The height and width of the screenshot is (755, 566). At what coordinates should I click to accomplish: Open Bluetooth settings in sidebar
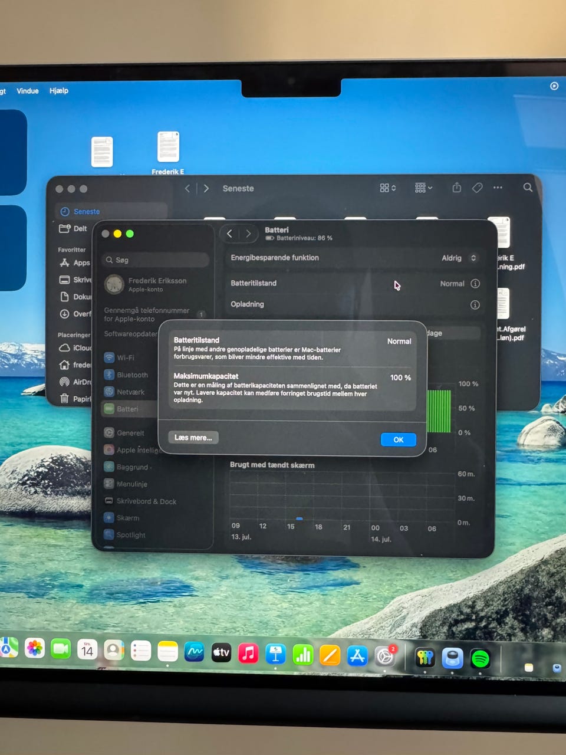pos(126,375)
